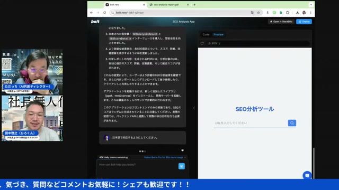Switch to the Preview tab

coord(218,34)
